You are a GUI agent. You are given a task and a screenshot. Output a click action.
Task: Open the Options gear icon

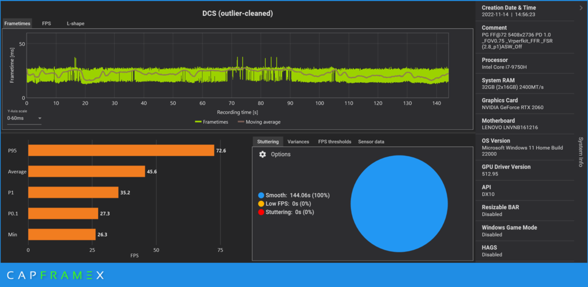(x=262, y=154)
